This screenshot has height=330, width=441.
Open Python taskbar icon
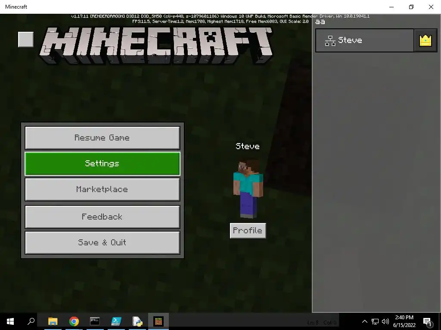coord(137,321)
